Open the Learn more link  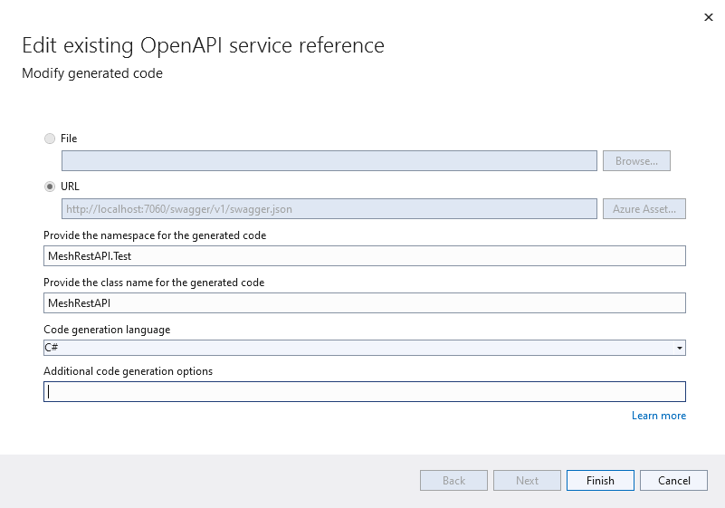click(659, 416)
